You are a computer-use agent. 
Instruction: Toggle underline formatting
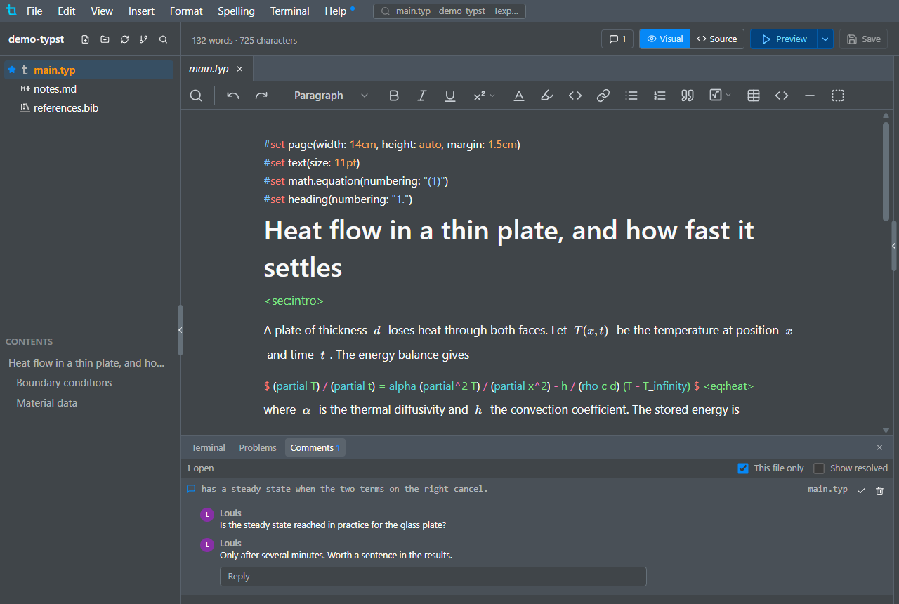450,96
